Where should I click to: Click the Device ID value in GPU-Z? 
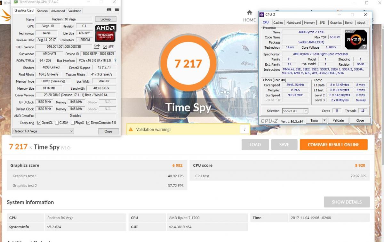(x=98, y=54)
